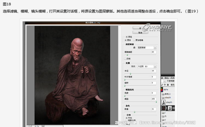Select the fz layer group

[168, 116]
